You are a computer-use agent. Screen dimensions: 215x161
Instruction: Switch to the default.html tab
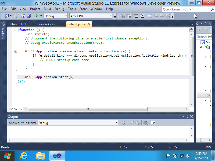point(17,24)
